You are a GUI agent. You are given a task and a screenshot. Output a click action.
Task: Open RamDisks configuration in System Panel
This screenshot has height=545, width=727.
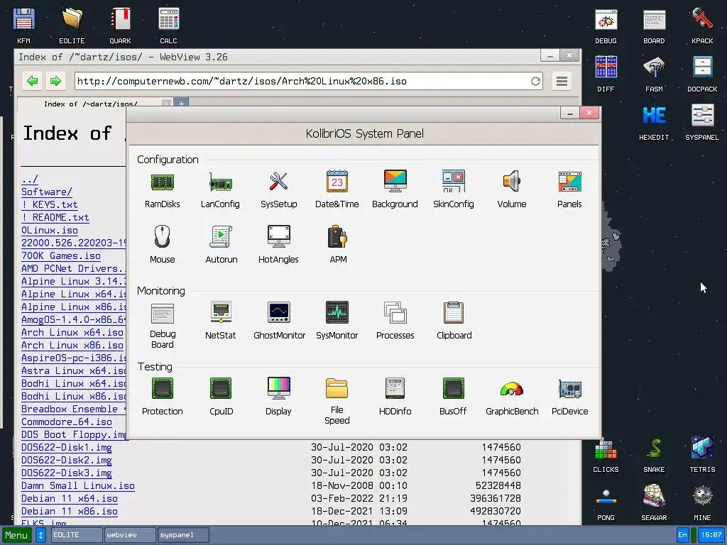point(163,182)
